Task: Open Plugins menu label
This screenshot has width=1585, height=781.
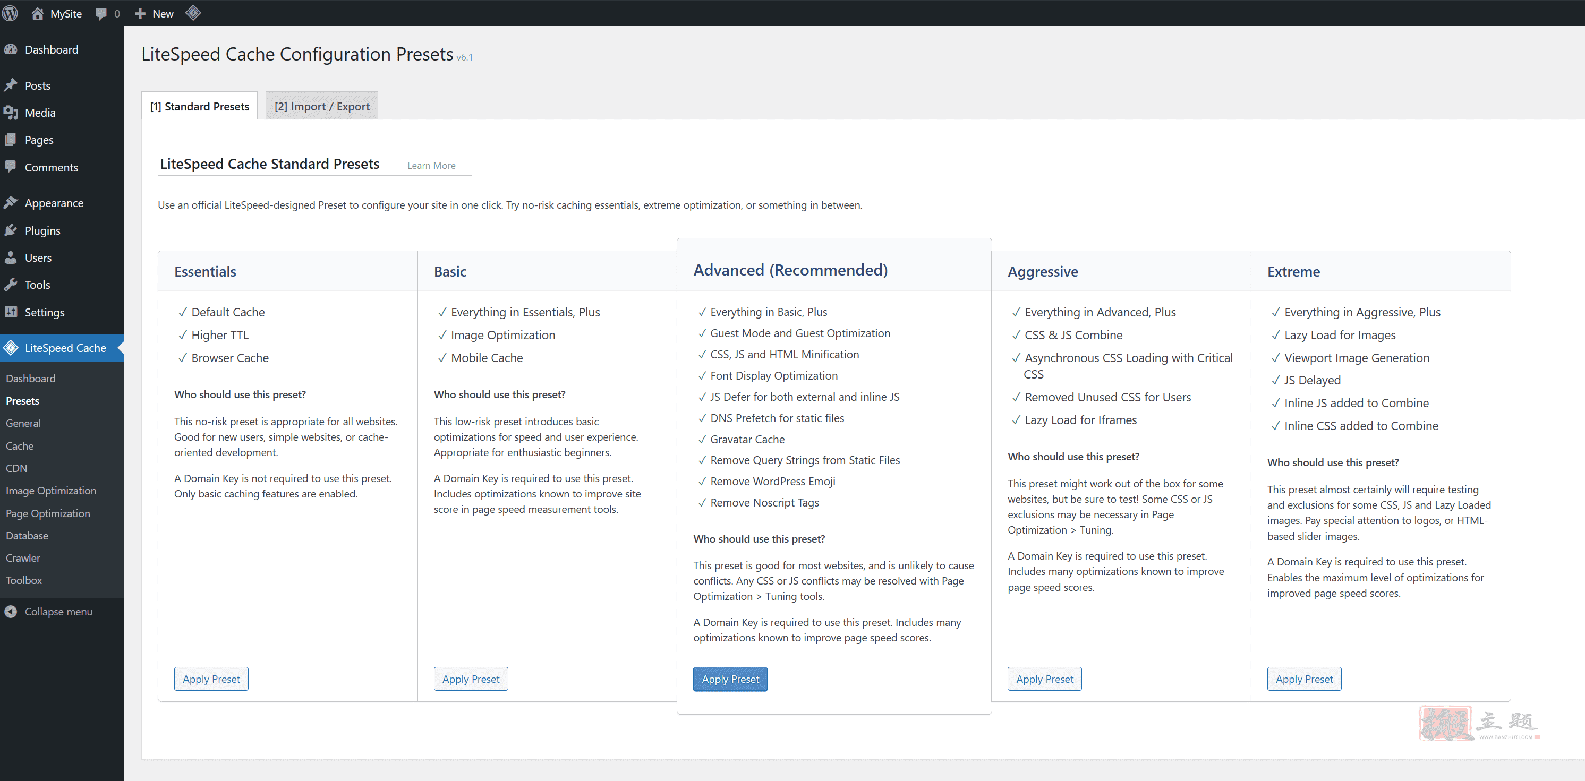Action: pos(42,230)
